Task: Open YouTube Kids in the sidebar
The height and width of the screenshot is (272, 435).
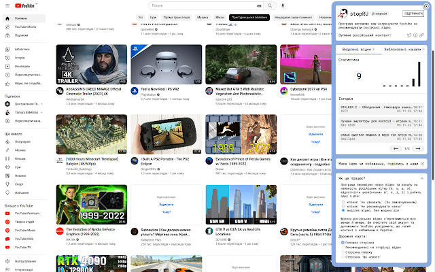Action: (24, 239)
